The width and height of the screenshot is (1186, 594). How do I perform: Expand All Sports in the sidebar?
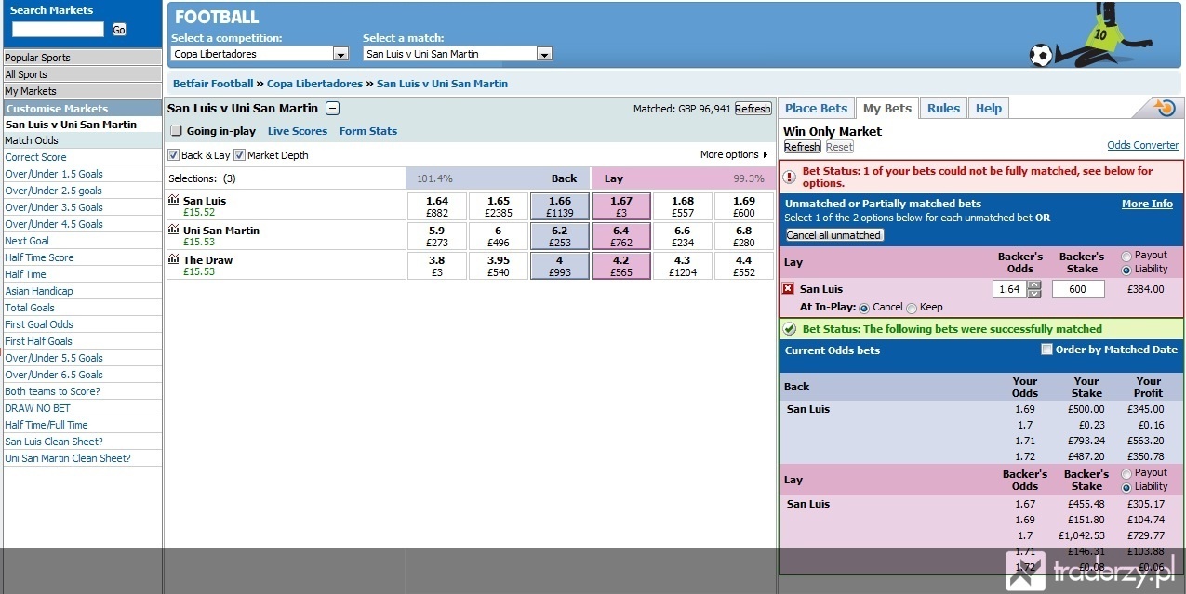coord(82,74)
